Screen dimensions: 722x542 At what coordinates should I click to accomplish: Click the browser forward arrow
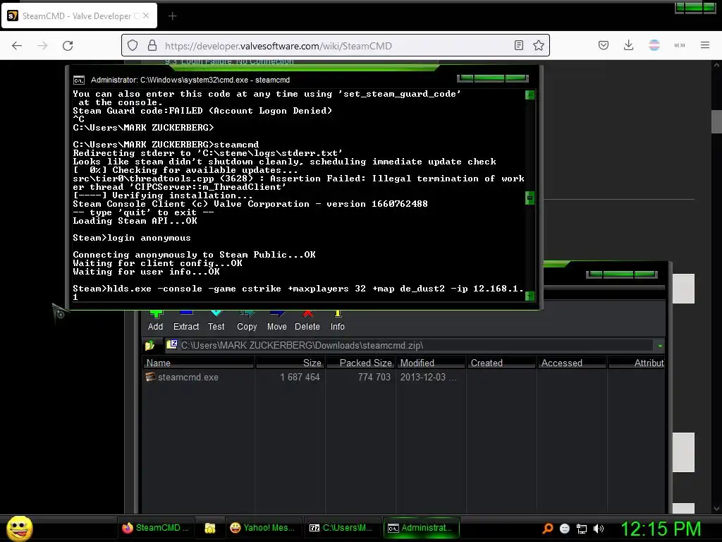click(42, 46)
